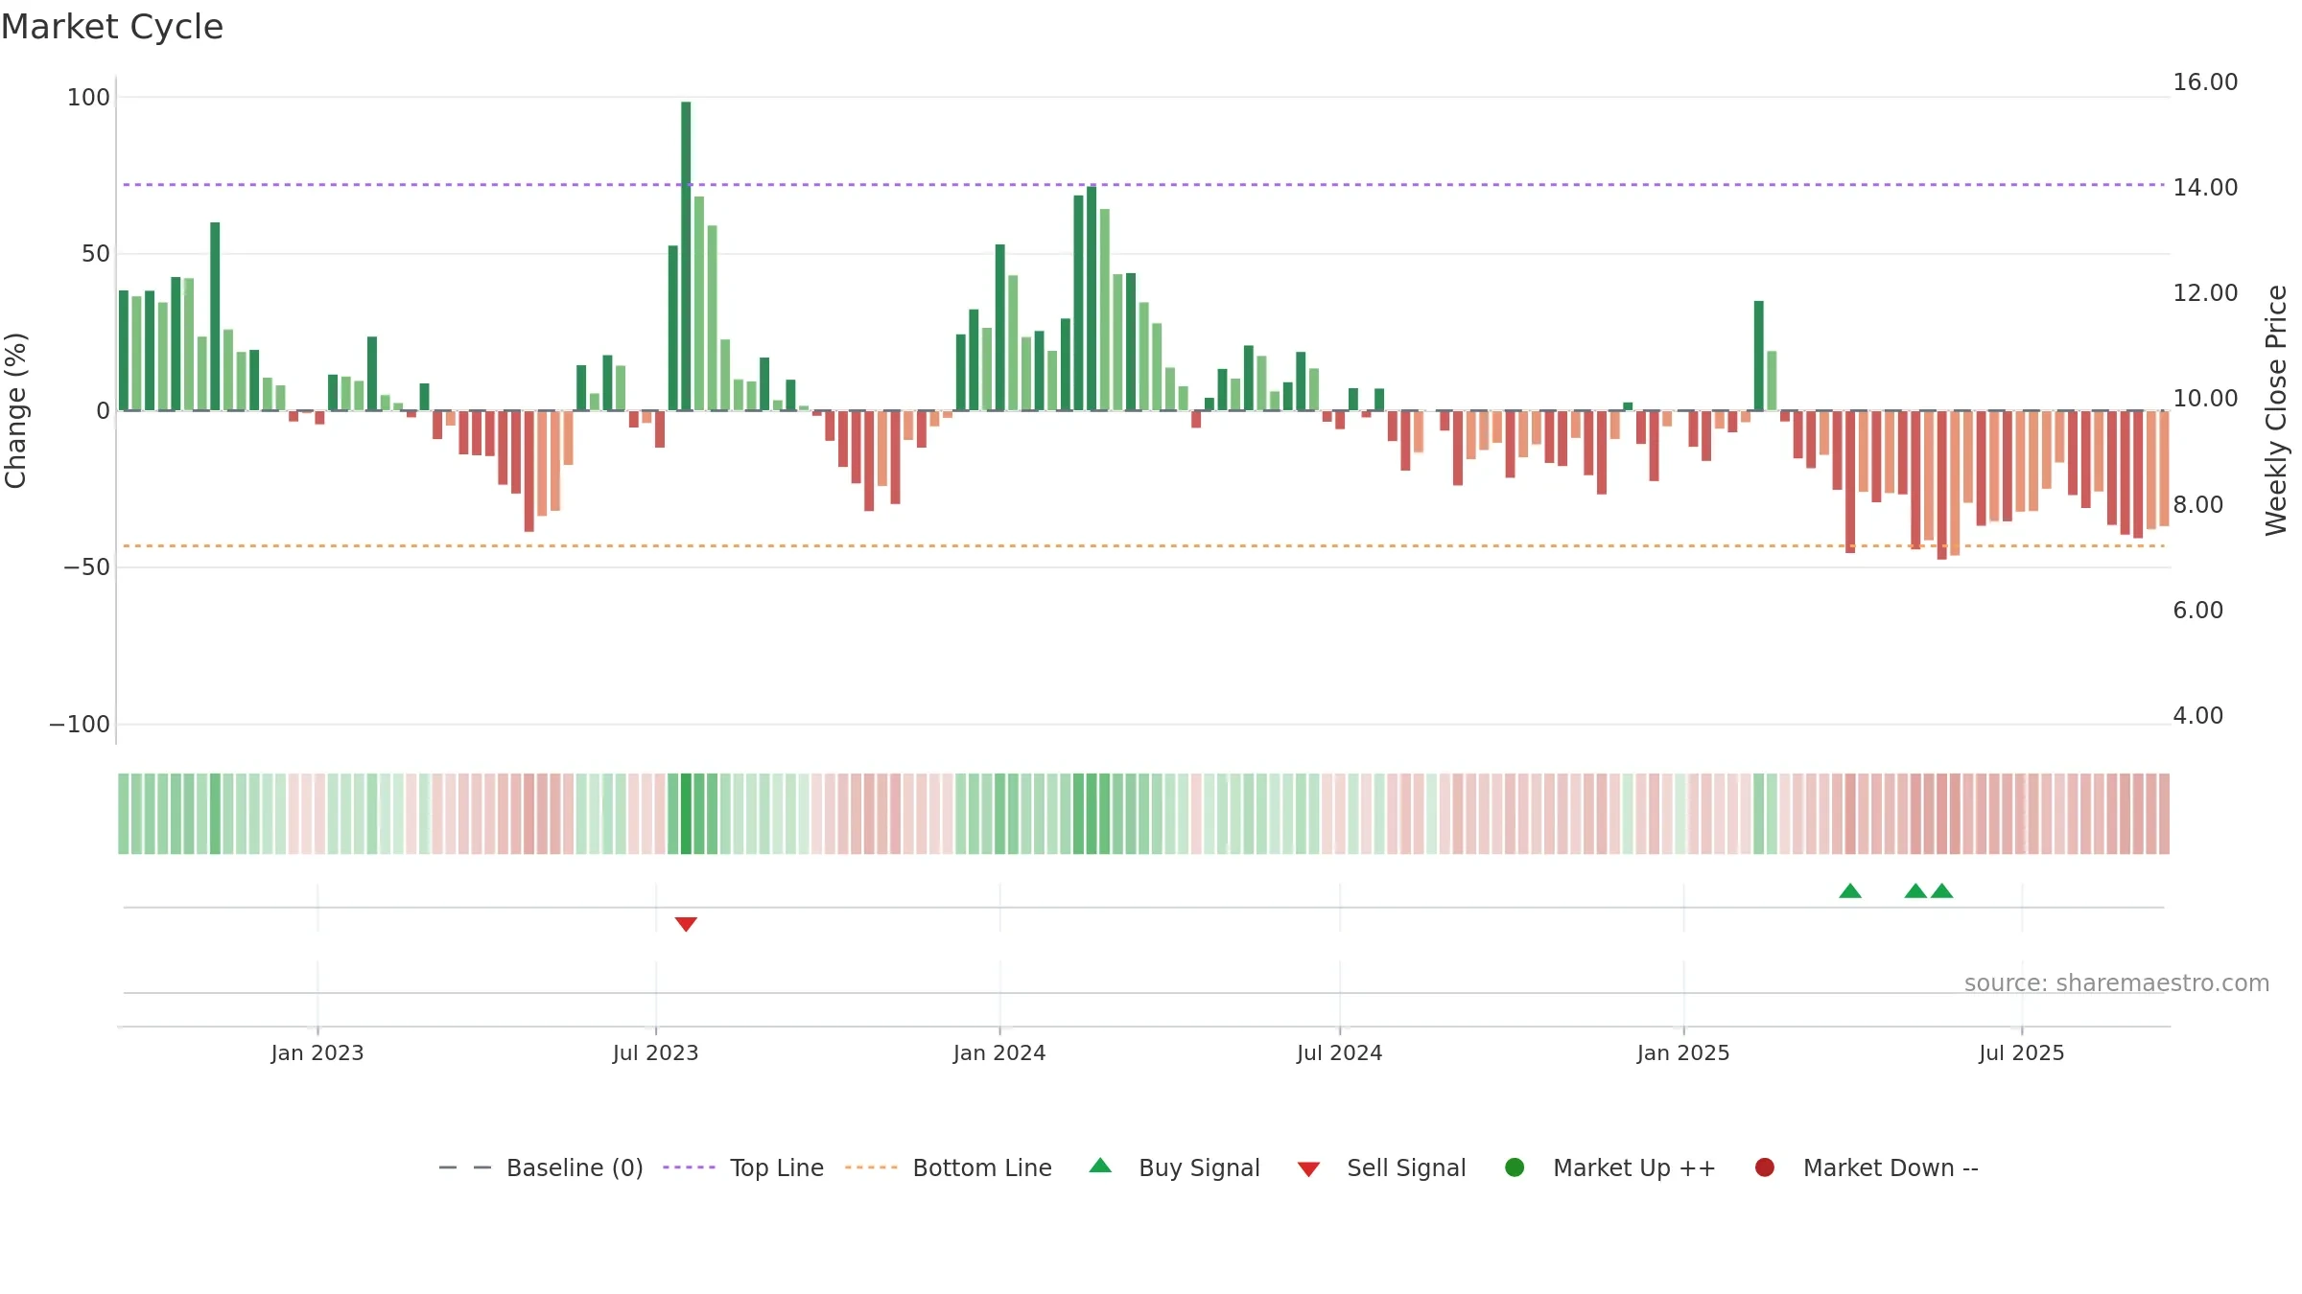Click the 16.00 price tick on right axis

pos(2205,82)
